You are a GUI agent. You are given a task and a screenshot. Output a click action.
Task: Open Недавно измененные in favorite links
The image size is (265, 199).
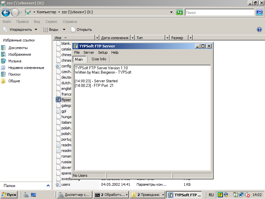click(26, 68)
